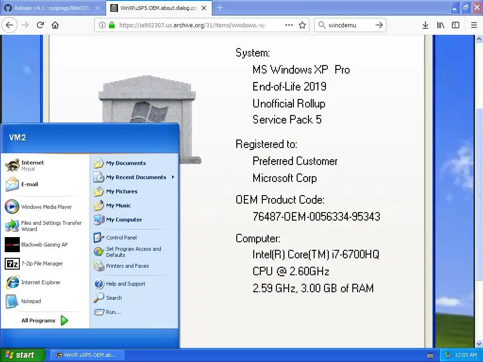The width and height of the screenshot is (483, 362).
Task: Expand My Recent Documents submenu
Action: coord(134,177)
